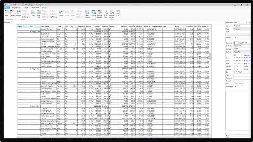Click the Freight input field

tap(242, 75)
